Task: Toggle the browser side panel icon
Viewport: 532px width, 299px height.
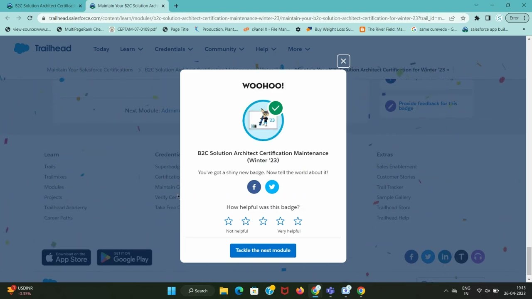Action: (x=488, y=18)
